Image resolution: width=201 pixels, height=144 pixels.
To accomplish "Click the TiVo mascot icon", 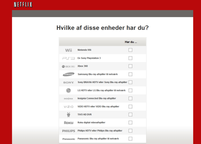I will pyautogui.click(x=69, y=115).
